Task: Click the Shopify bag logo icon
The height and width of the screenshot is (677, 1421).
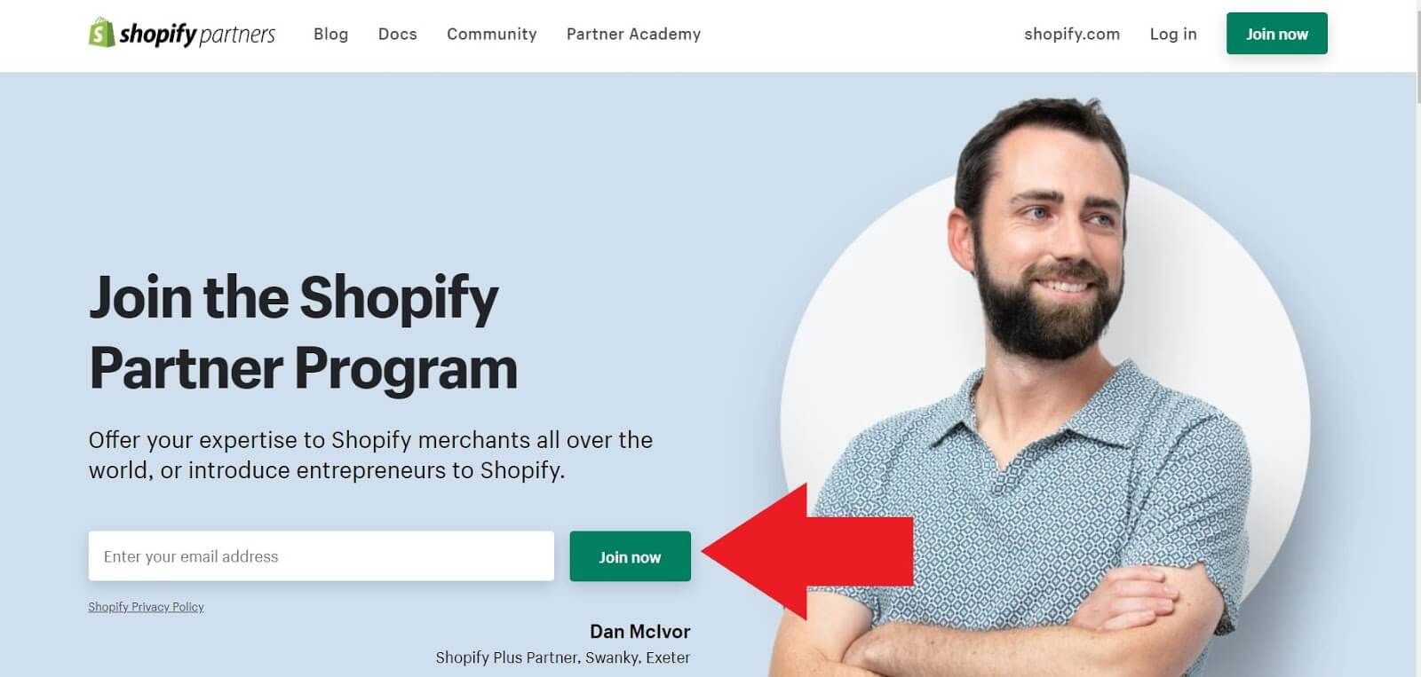Action: point(101,33)
